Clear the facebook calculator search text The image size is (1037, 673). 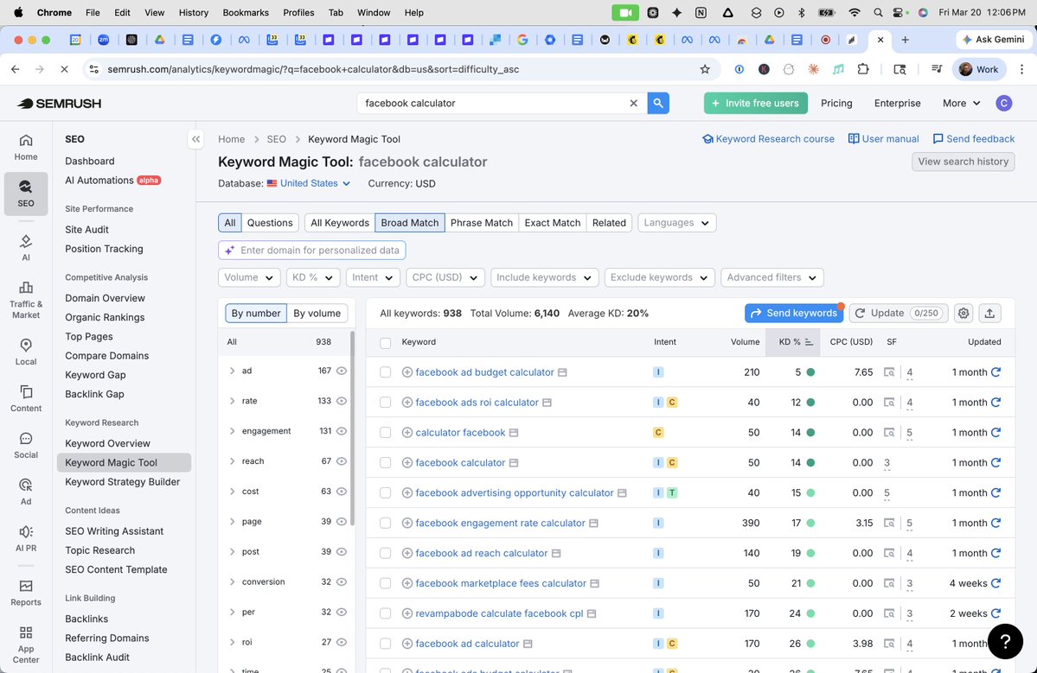tap(634, 103)
